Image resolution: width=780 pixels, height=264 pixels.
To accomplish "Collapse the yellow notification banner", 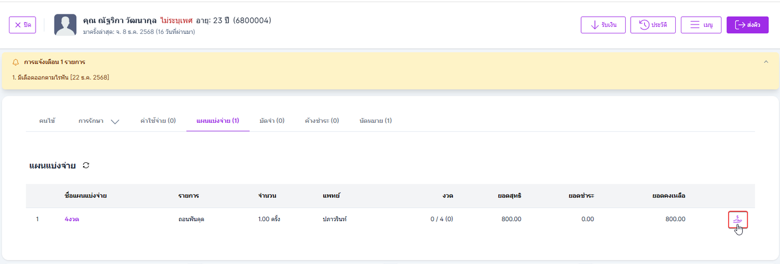I will click(x=766, y=62).
